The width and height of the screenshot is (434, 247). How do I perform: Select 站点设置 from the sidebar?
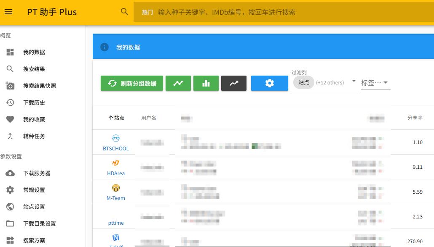point(34,207)
